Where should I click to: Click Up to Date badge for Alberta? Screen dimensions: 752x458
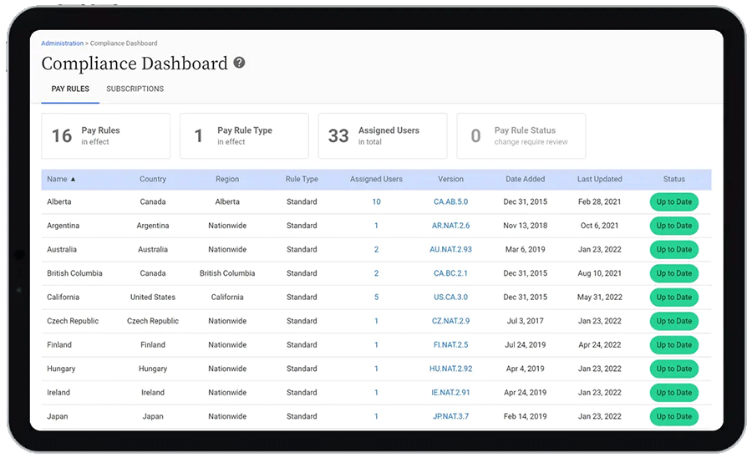[x=673, y=202]
